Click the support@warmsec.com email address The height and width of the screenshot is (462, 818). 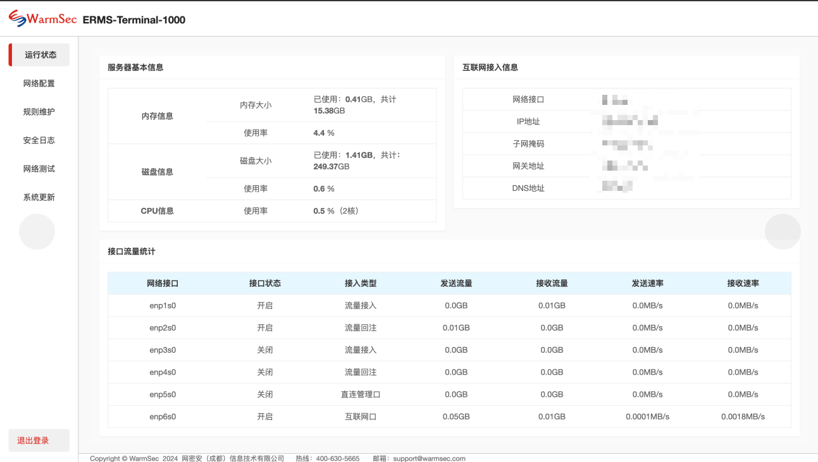point(429,458)
